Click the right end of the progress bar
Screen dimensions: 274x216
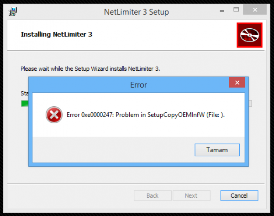click(x=250, y=104)
